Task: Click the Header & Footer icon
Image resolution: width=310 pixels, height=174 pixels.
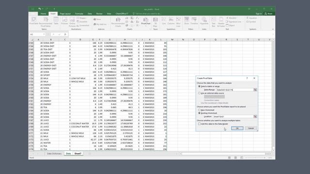Action: 221,22
